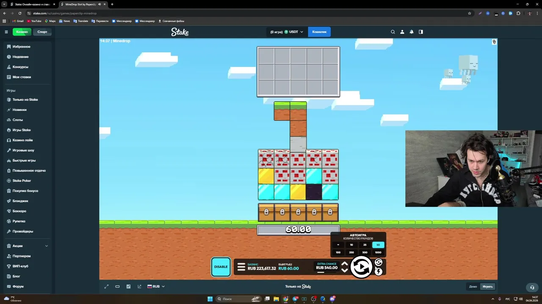Open the game pop-out icon
This screenshot has width=542, height=304.
(x=139, y=286)
